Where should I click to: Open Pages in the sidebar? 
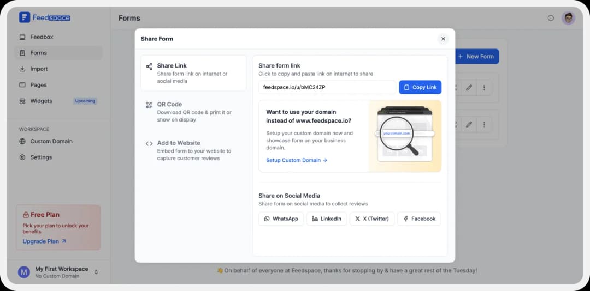pos(58,85)
